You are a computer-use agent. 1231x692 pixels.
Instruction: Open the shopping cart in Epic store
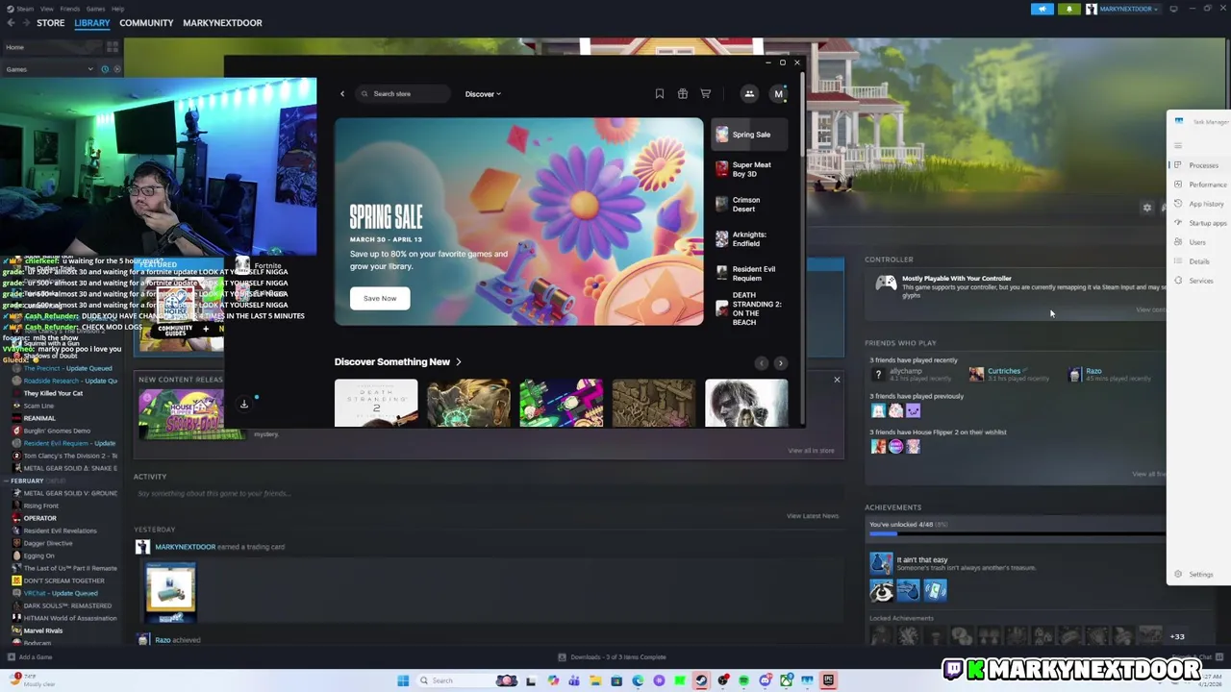coord(706,94)
